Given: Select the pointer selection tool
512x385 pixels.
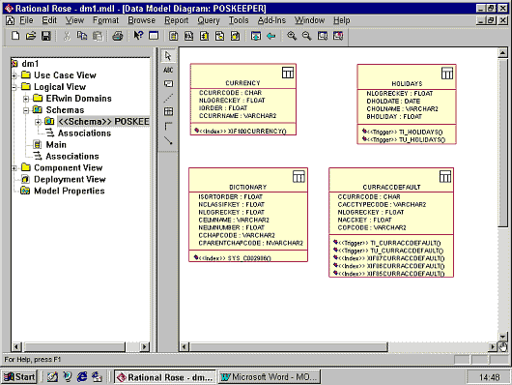Looking at the screenshot, I should pyautogui.click(x=168, y=56).
